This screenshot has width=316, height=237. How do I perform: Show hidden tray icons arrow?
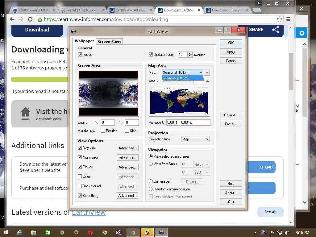[x=255, y=233]
